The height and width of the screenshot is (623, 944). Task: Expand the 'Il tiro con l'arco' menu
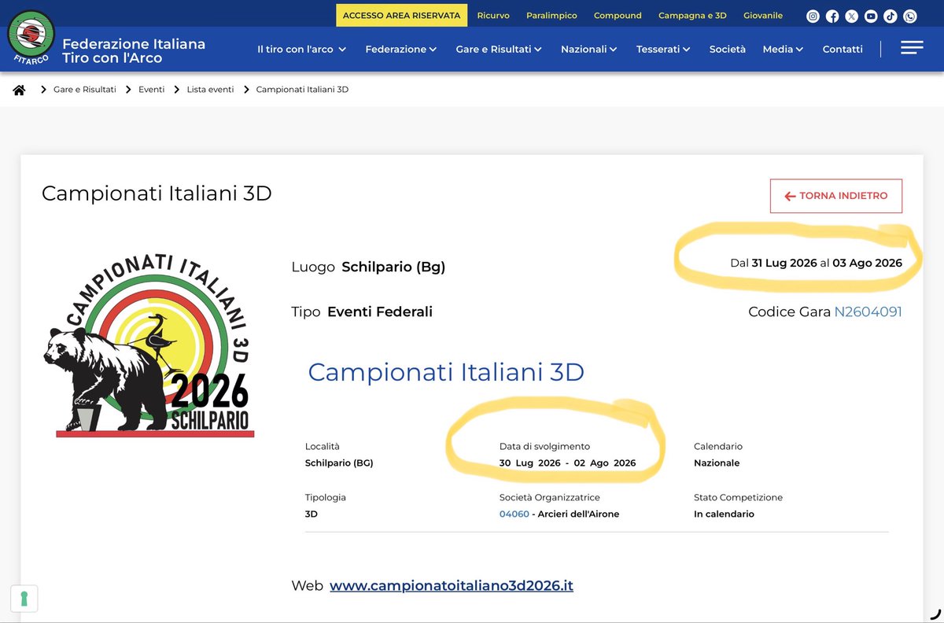pos(301,49)
